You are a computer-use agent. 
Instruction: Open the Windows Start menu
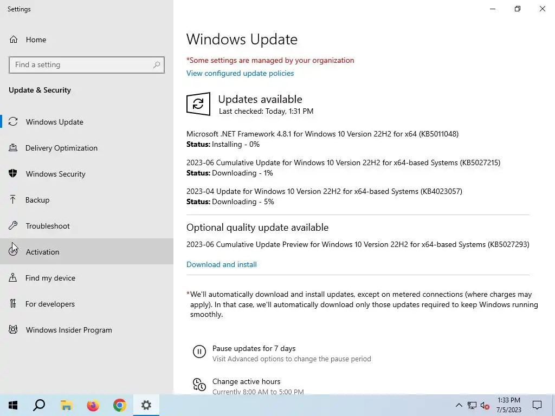(x=13, y=405)
